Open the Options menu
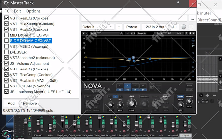Viewport: 222px width, 139px height. 33,11
